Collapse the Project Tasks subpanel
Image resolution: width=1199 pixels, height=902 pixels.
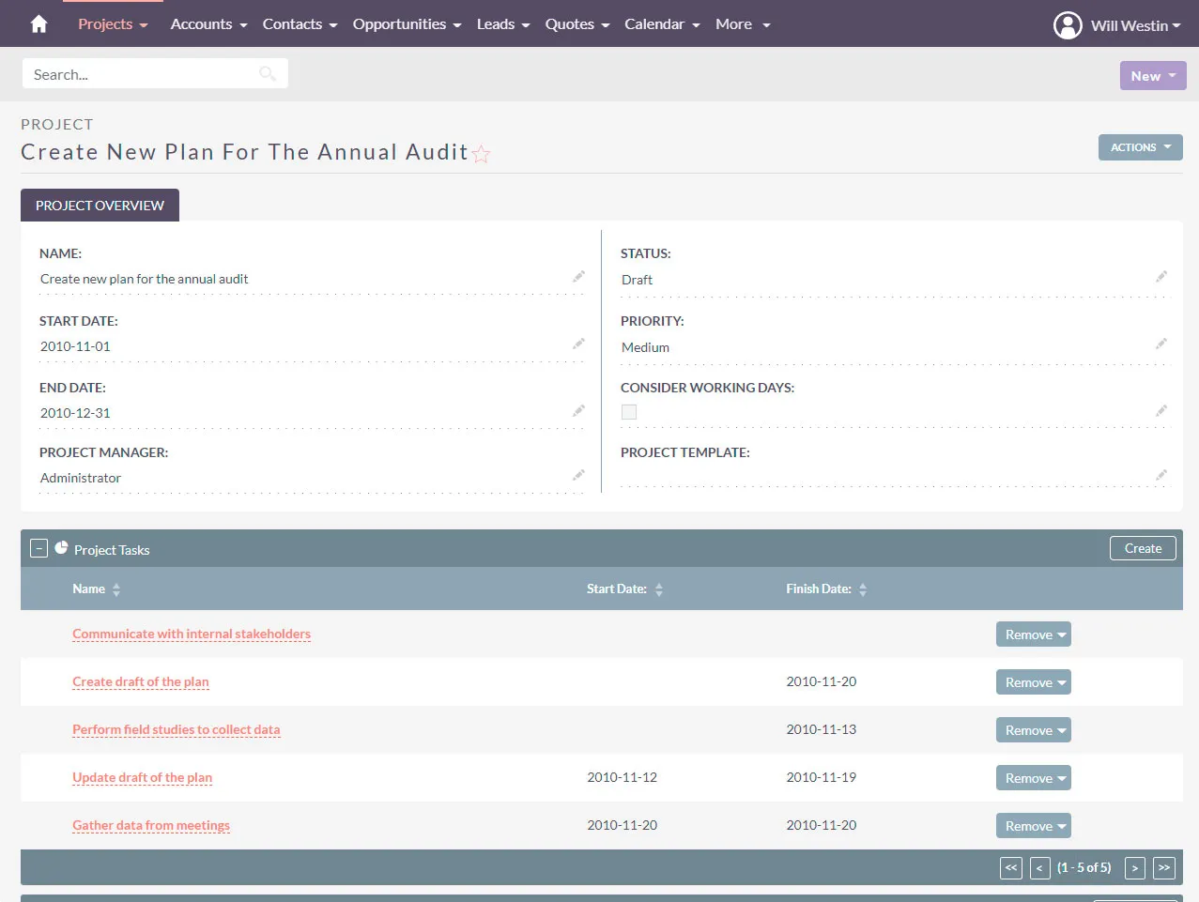pos(38,548)
